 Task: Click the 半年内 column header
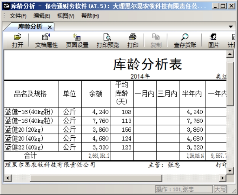[x=192, y=94]
